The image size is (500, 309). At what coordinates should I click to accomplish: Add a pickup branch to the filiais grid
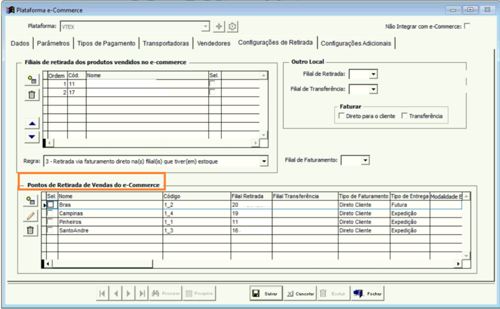pos(32,79)
